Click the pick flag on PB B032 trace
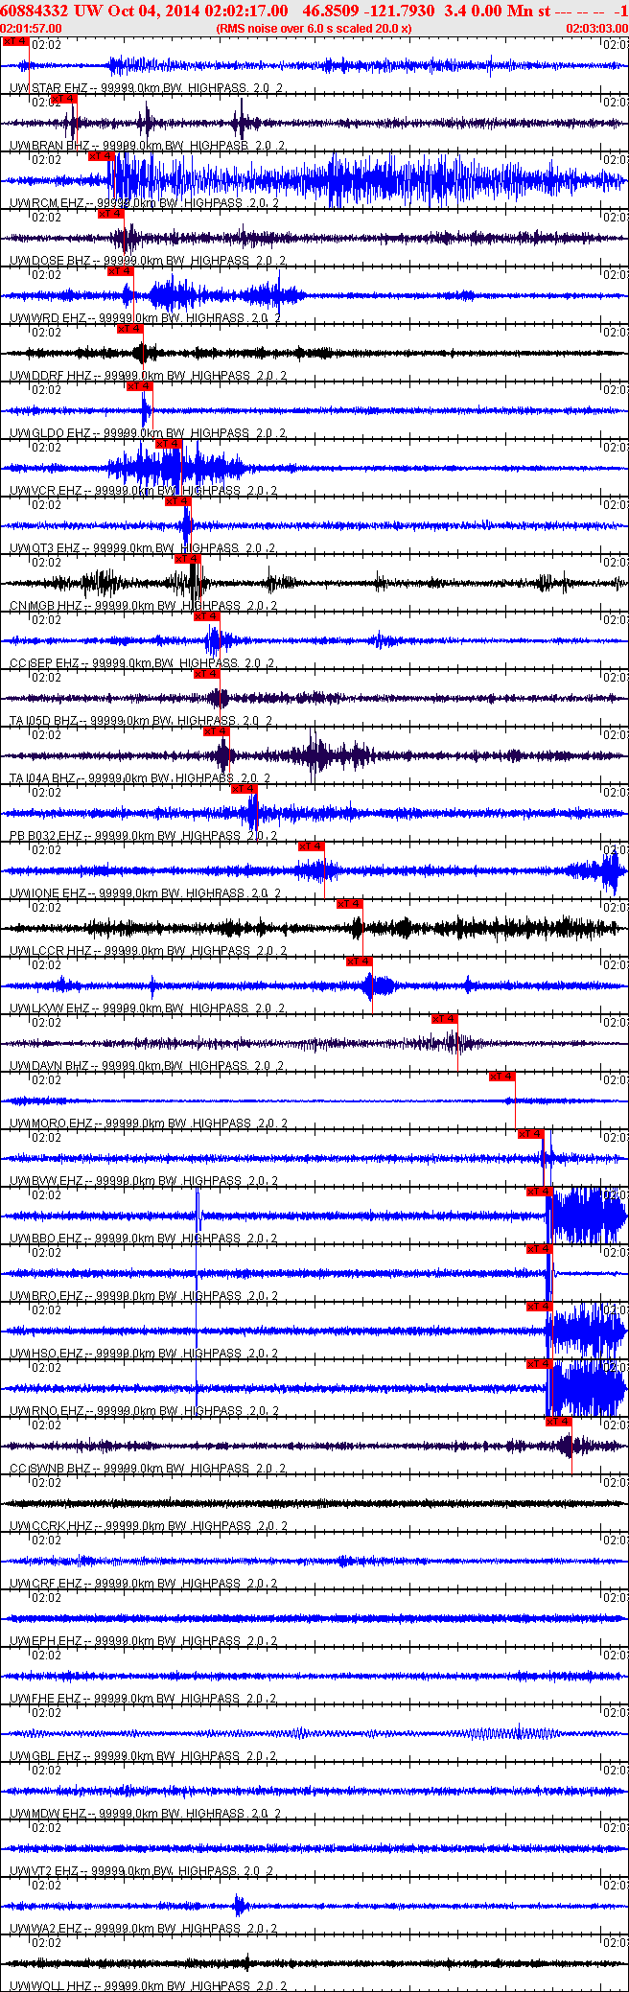This screenshot has width=629, height=1992. click(245, 789)
